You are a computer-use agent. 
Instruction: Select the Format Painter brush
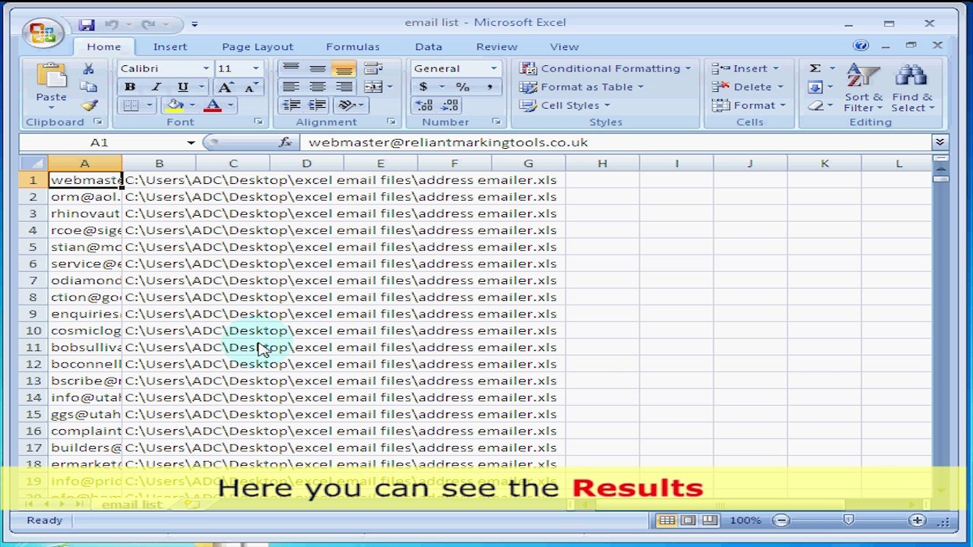coord(88,106)
